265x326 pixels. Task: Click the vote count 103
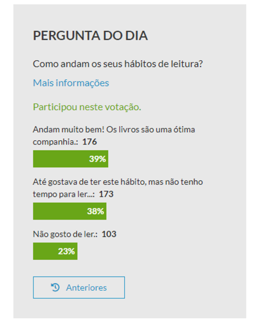coord(109,235)
